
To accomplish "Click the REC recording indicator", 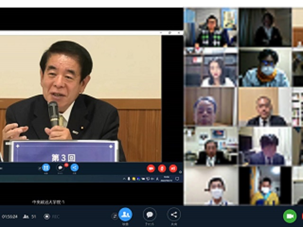I will click(x=52, y=217).
